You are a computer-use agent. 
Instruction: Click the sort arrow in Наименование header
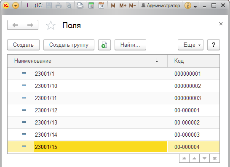[157, 60]
